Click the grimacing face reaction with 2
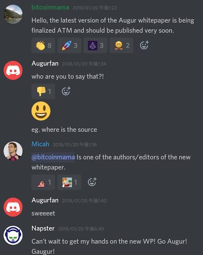The image size is (203, 255). click(x=121, y=45)
